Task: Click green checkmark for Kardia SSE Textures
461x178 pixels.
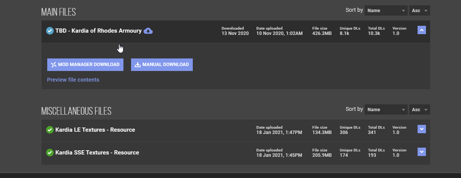Action: click(x=50, y=153)
